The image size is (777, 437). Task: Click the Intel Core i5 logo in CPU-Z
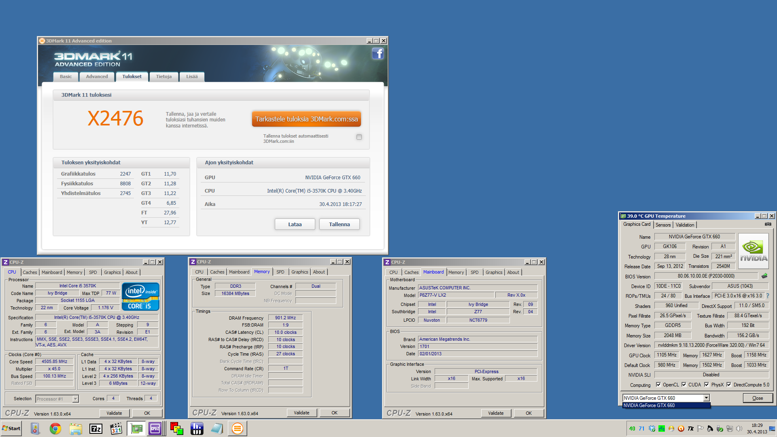click(140, 297)
